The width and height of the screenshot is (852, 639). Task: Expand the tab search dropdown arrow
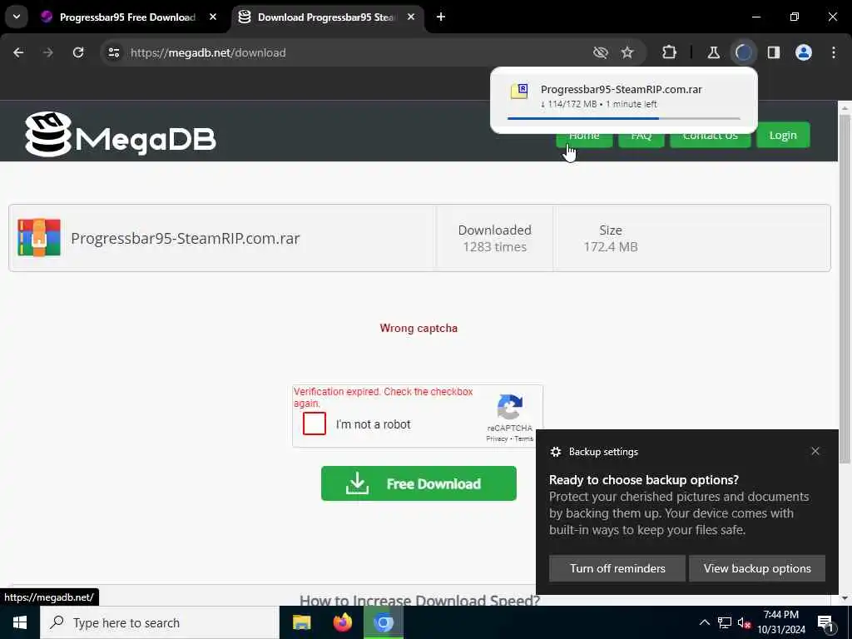point(17,17)
